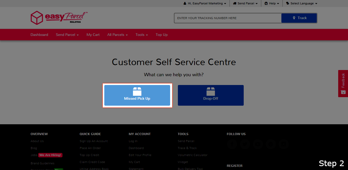Open the Top Up Credit footer link
Screen dimensions: 348x170
89,155
